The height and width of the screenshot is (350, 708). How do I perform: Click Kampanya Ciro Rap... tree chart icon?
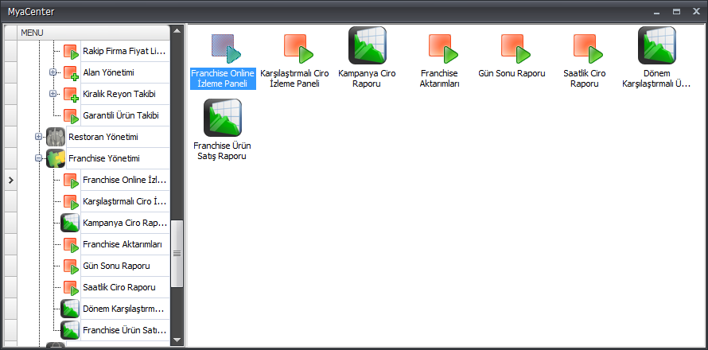[x=70, y=223]
